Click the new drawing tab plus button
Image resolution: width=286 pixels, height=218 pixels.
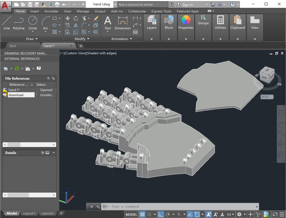[x=81, y=46]
